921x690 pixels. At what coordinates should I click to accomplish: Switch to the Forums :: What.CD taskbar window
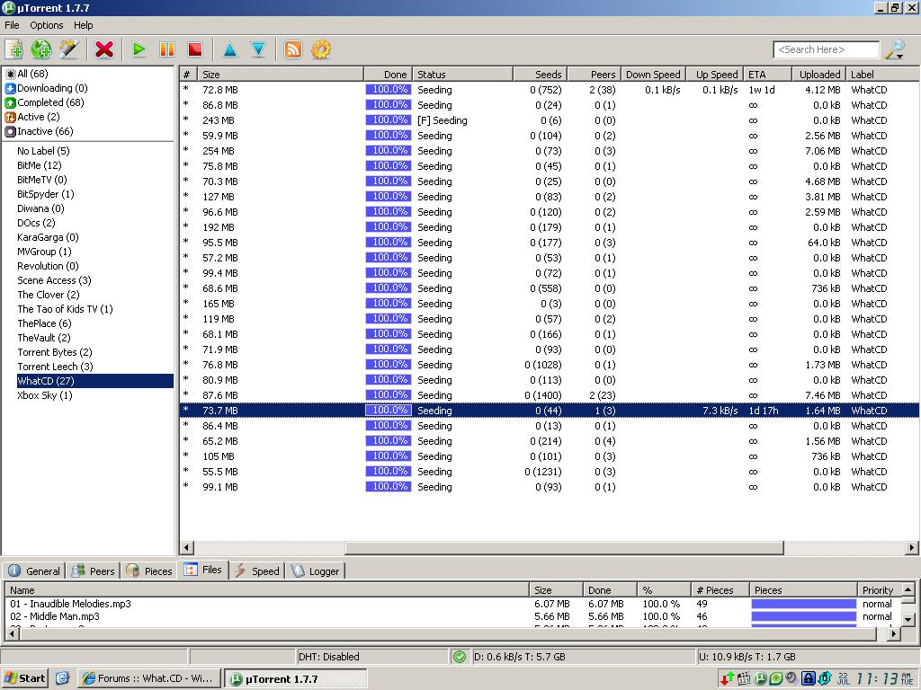pos(149,679)
